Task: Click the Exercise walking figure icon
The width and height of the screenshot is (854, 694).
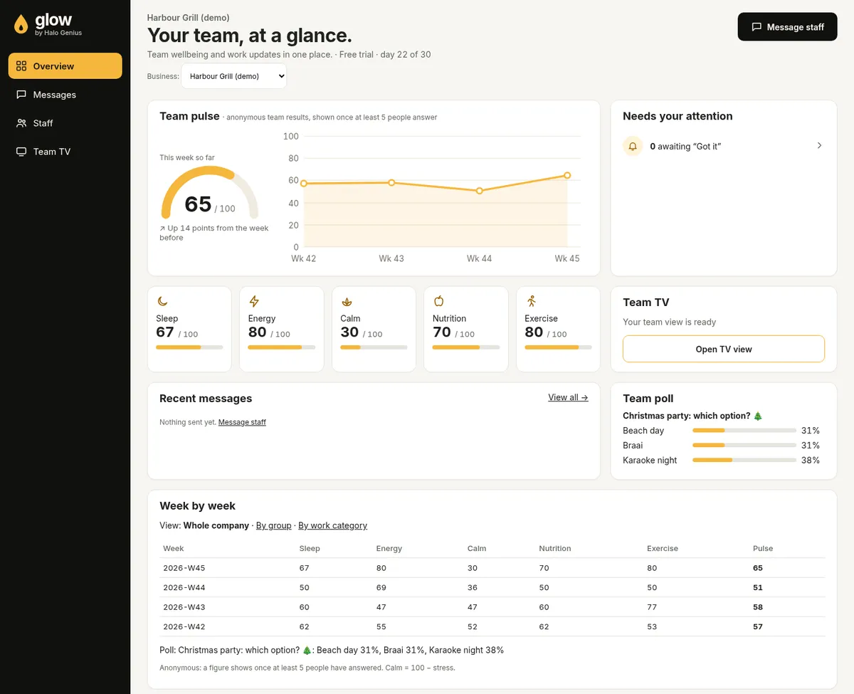Action: click(x=531, y=301)
